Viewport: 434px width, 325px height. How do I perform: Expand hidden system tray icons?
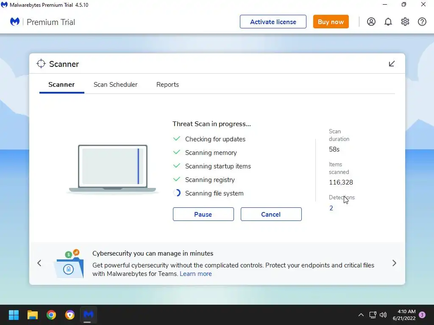click(361, 315)
